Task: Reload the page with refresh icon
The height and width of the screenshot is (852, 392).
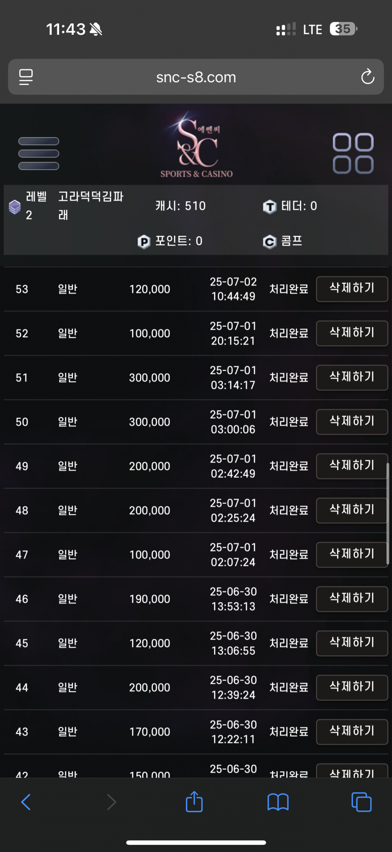Action: point(368,77)
